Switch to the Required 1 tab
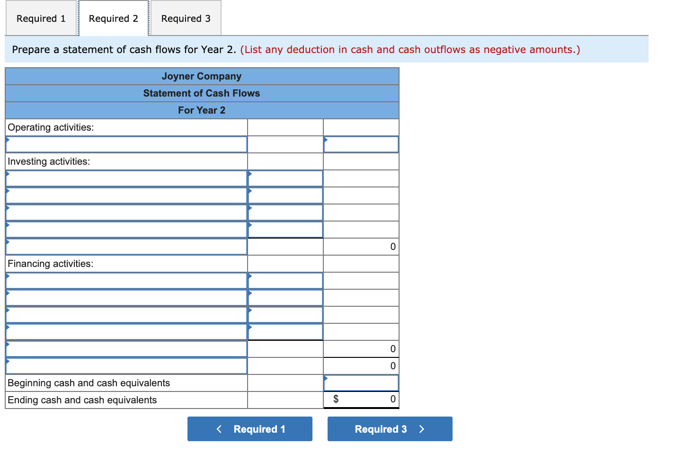Image resolution: width=694 pixels, height=462 pixels. pos(41,18)
